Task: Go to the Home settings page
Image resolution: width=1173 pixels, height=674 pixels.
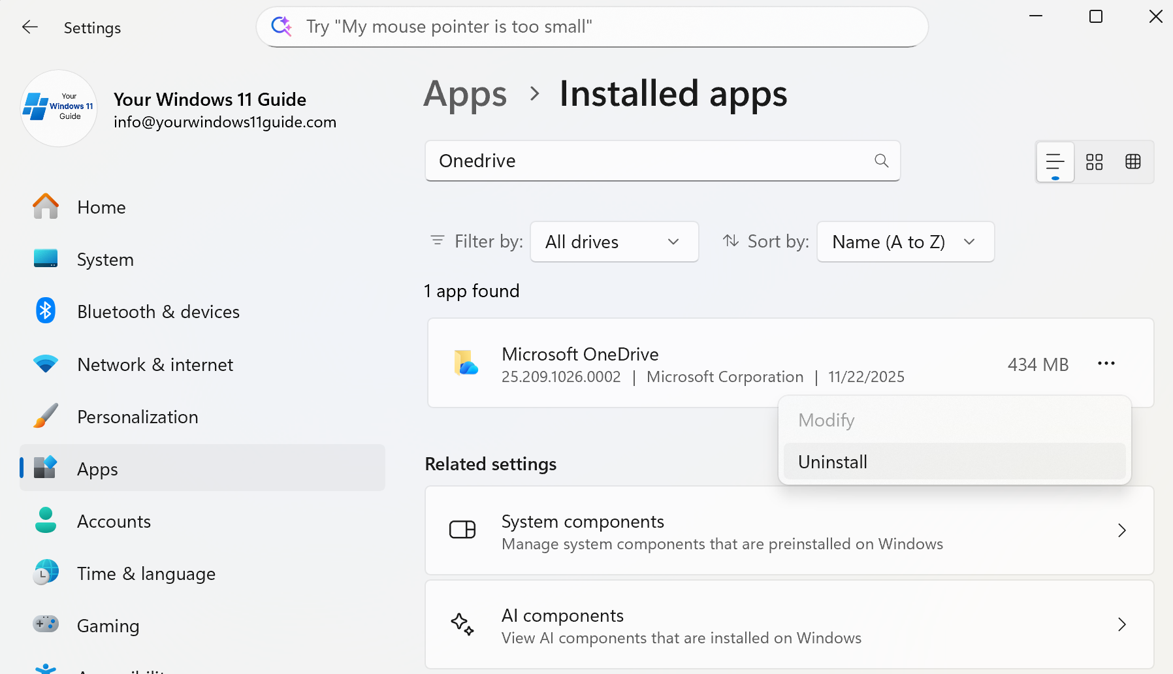Action: pos(101,207)
